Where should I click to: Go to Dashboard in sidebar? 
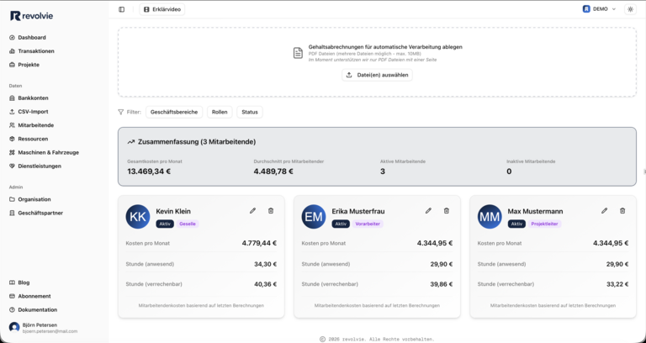[x=32, y=38]
